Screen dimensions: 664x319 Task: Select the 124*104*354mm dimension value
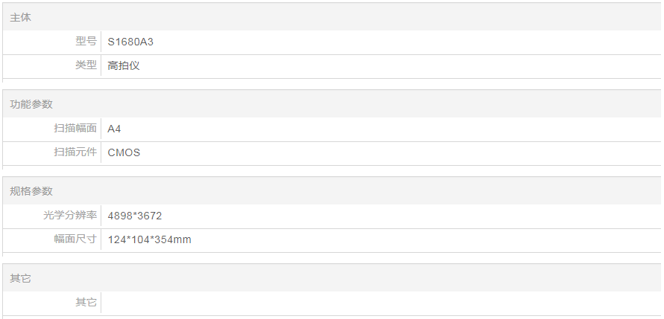[x=150, y=239]
